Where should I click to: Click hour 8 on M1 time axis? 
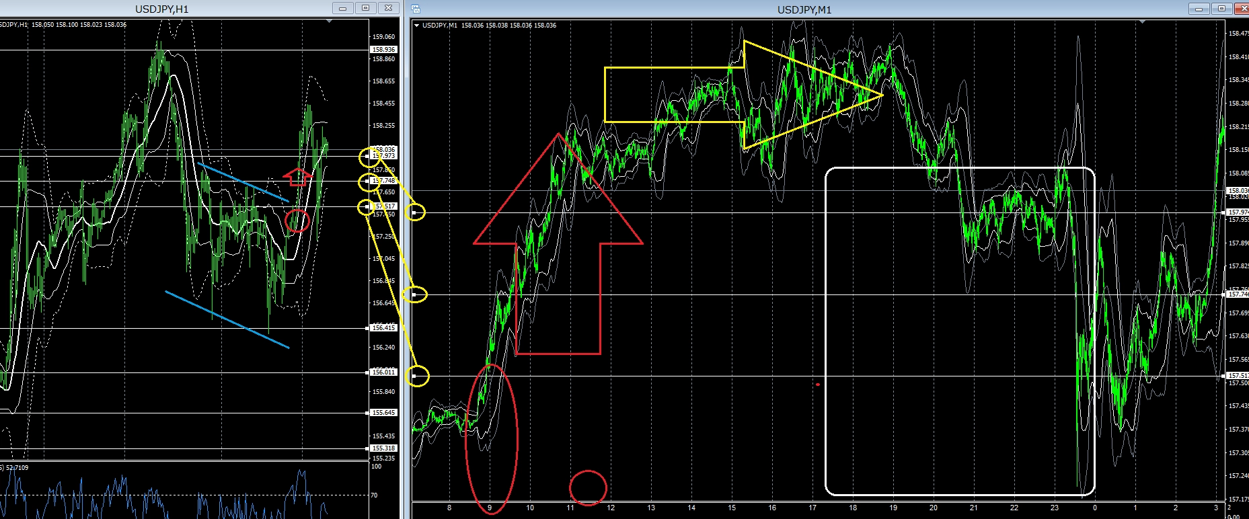click(449, 508)
